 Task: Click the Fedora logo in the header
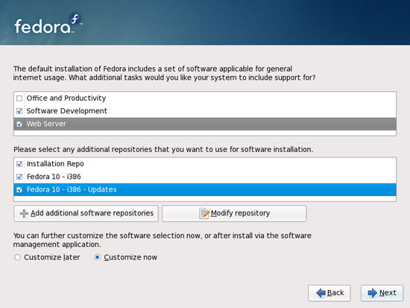(48, 24)
